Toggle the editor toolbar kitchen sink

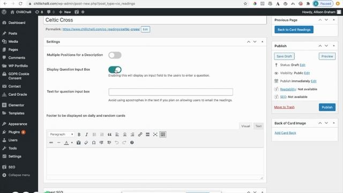(x=163, y=135)
